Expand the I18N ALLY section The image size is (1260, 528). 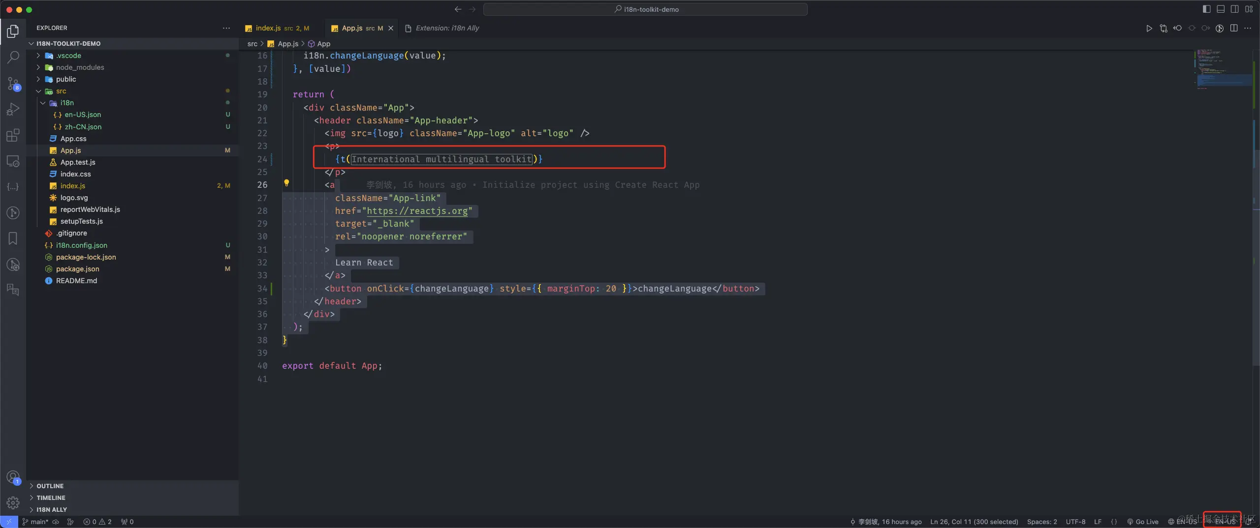(132, 509)
